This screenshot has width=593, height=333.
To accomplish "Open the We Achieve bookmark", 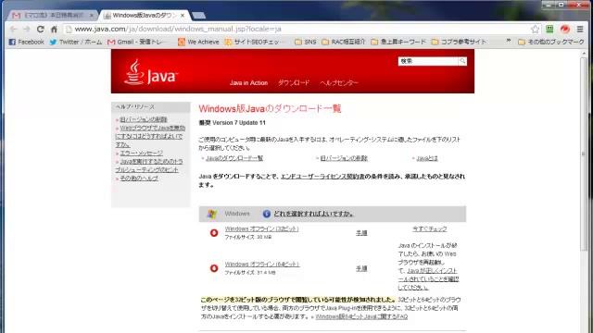I will (198, 42).
